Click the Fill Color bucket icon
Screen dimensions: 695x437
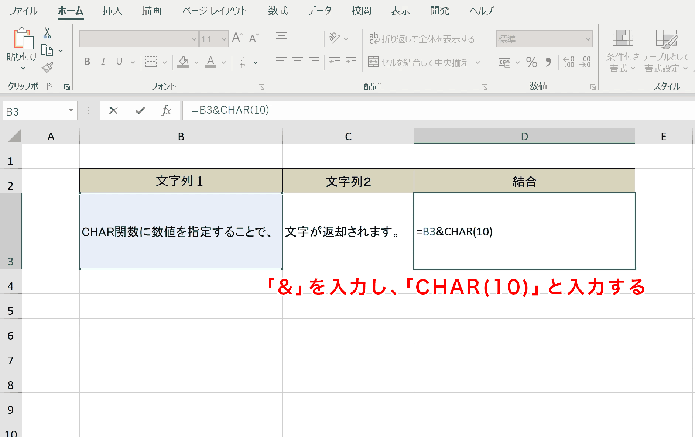click(x=183, y=62)
